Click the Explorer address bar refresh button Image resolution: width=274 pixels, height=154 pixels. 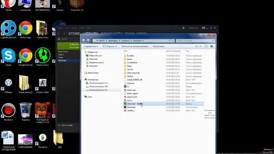click(173, 41)
